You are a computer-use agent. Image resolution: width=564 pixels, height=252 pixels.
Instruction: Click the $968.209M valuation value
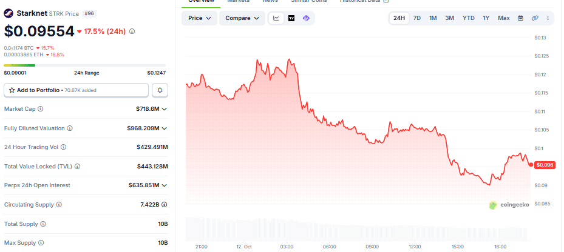[143, 128]
